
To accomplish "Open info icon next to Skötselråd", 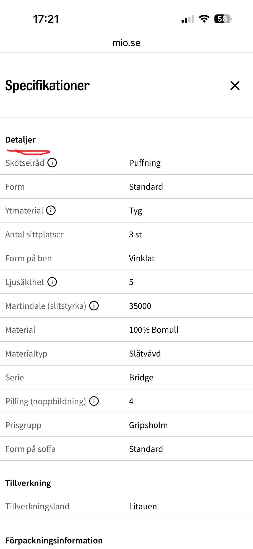I will (x=52, y=163).
